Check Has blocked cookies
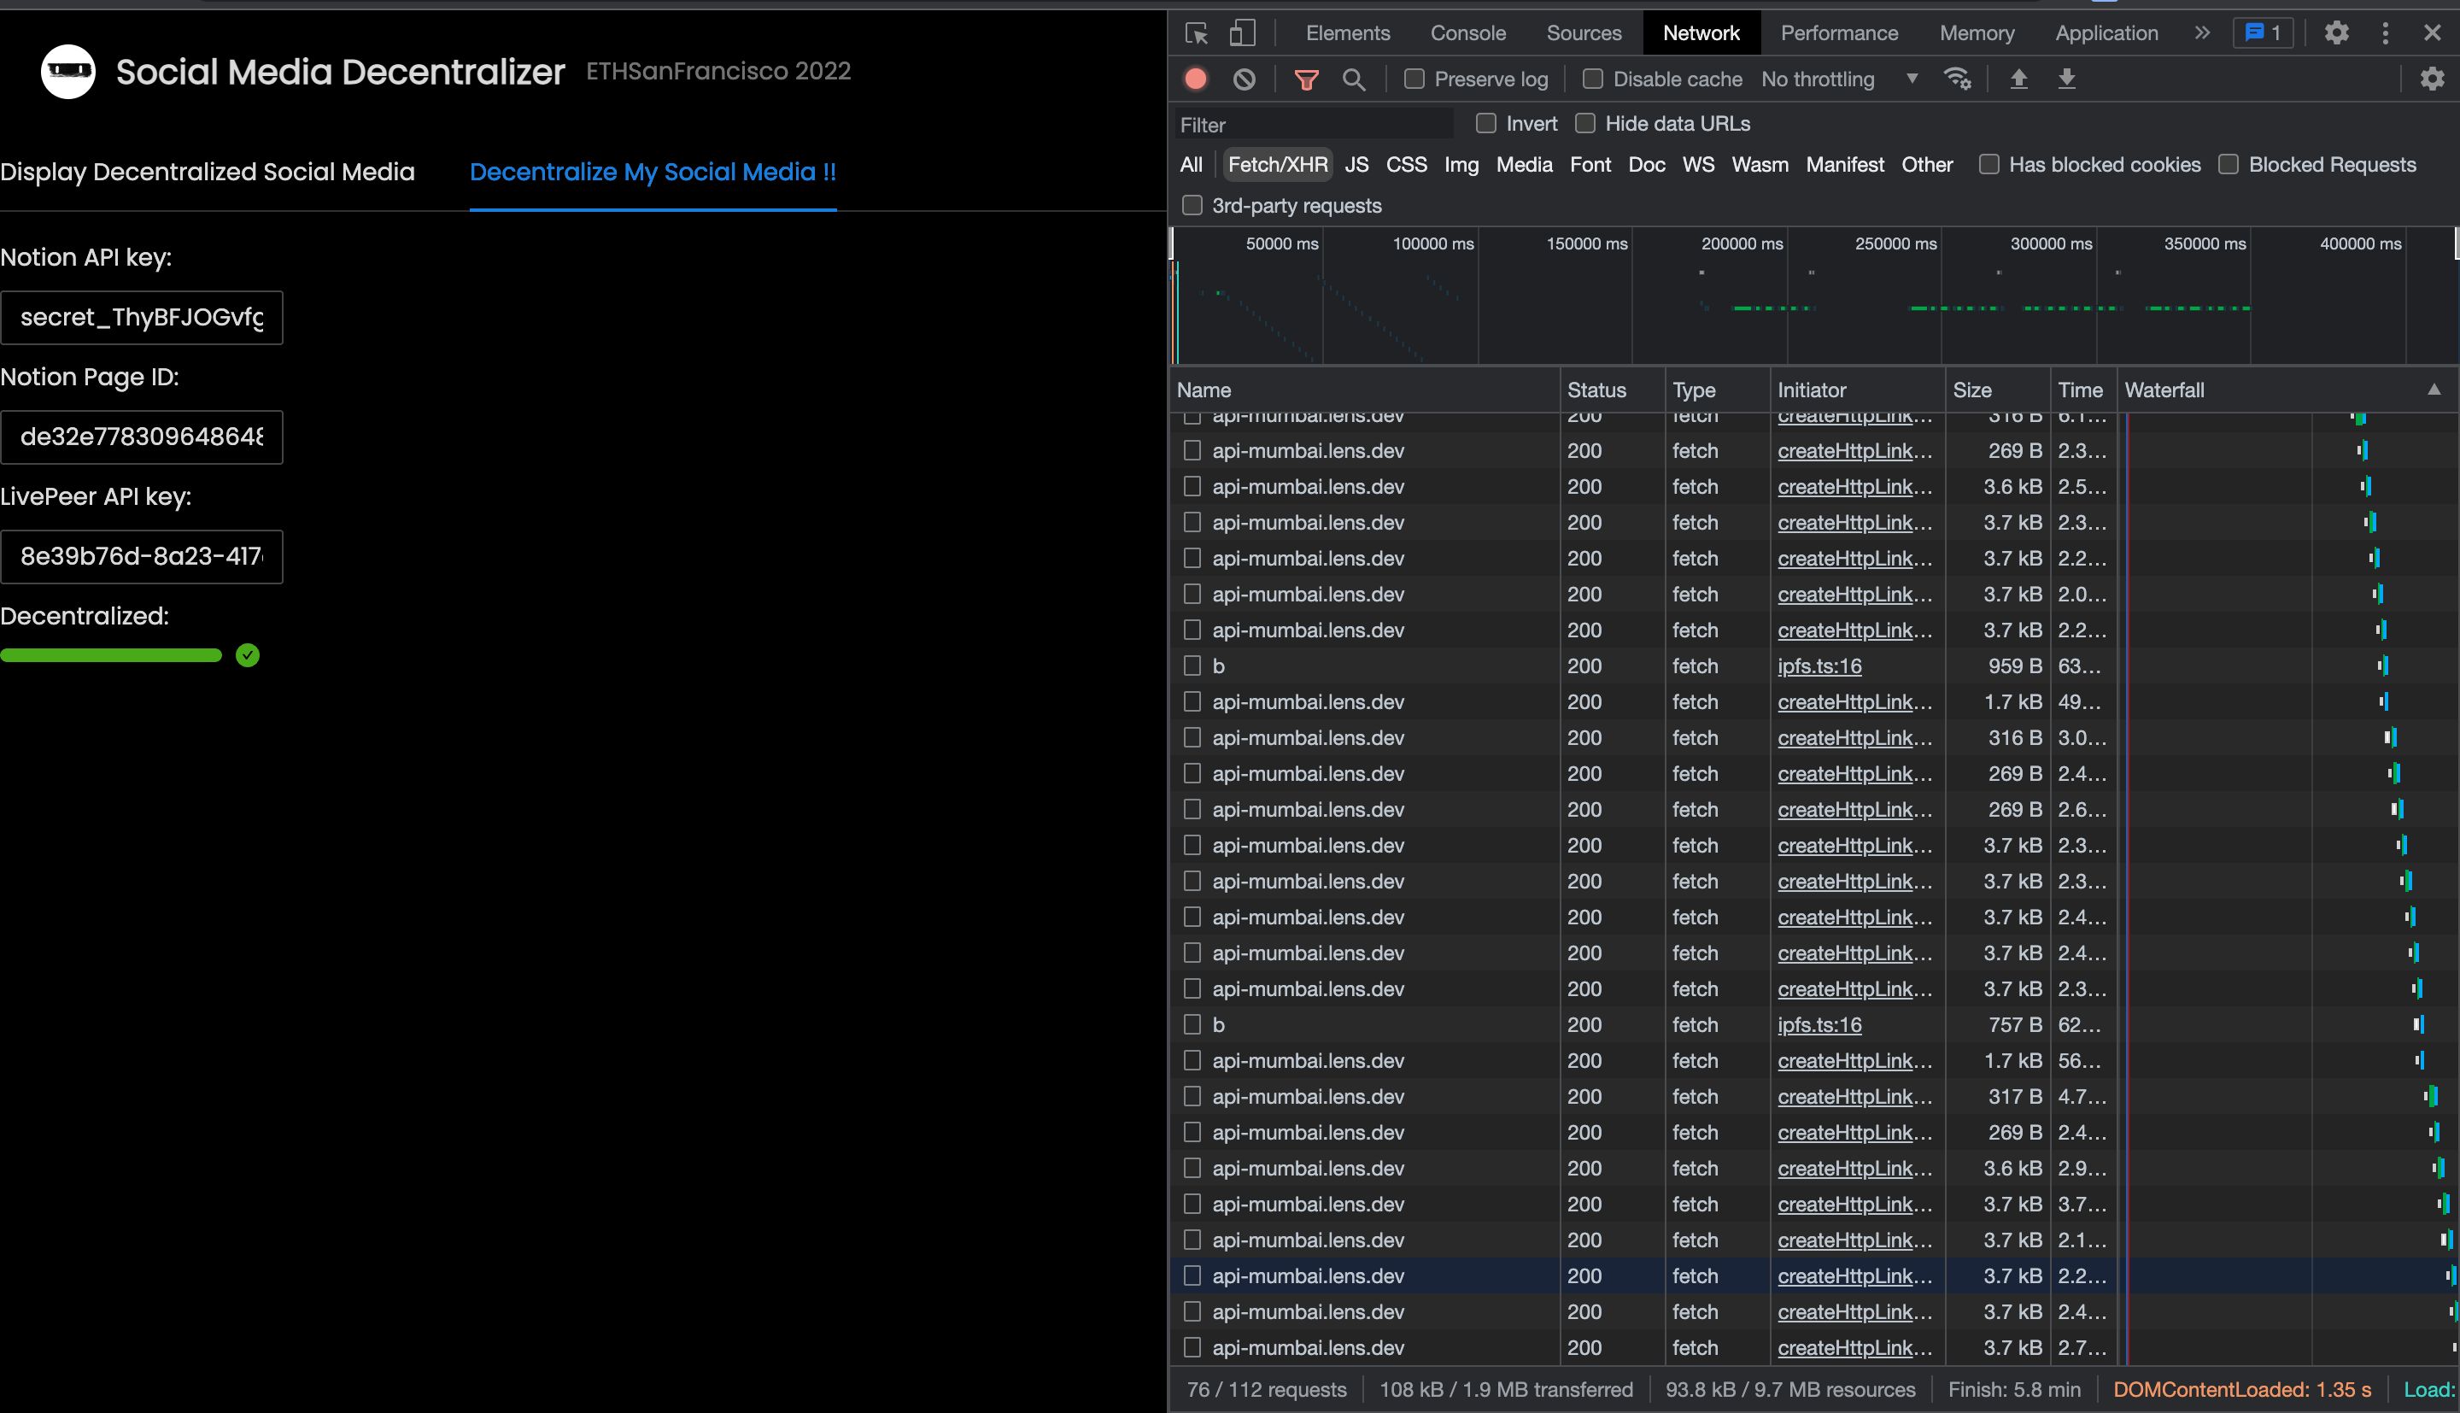 [x=1989, y=165]
